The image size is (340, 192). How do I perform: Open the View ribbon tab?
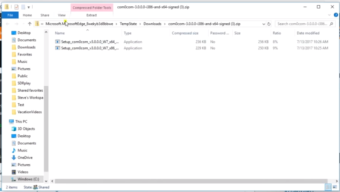[x=62, y=15]
